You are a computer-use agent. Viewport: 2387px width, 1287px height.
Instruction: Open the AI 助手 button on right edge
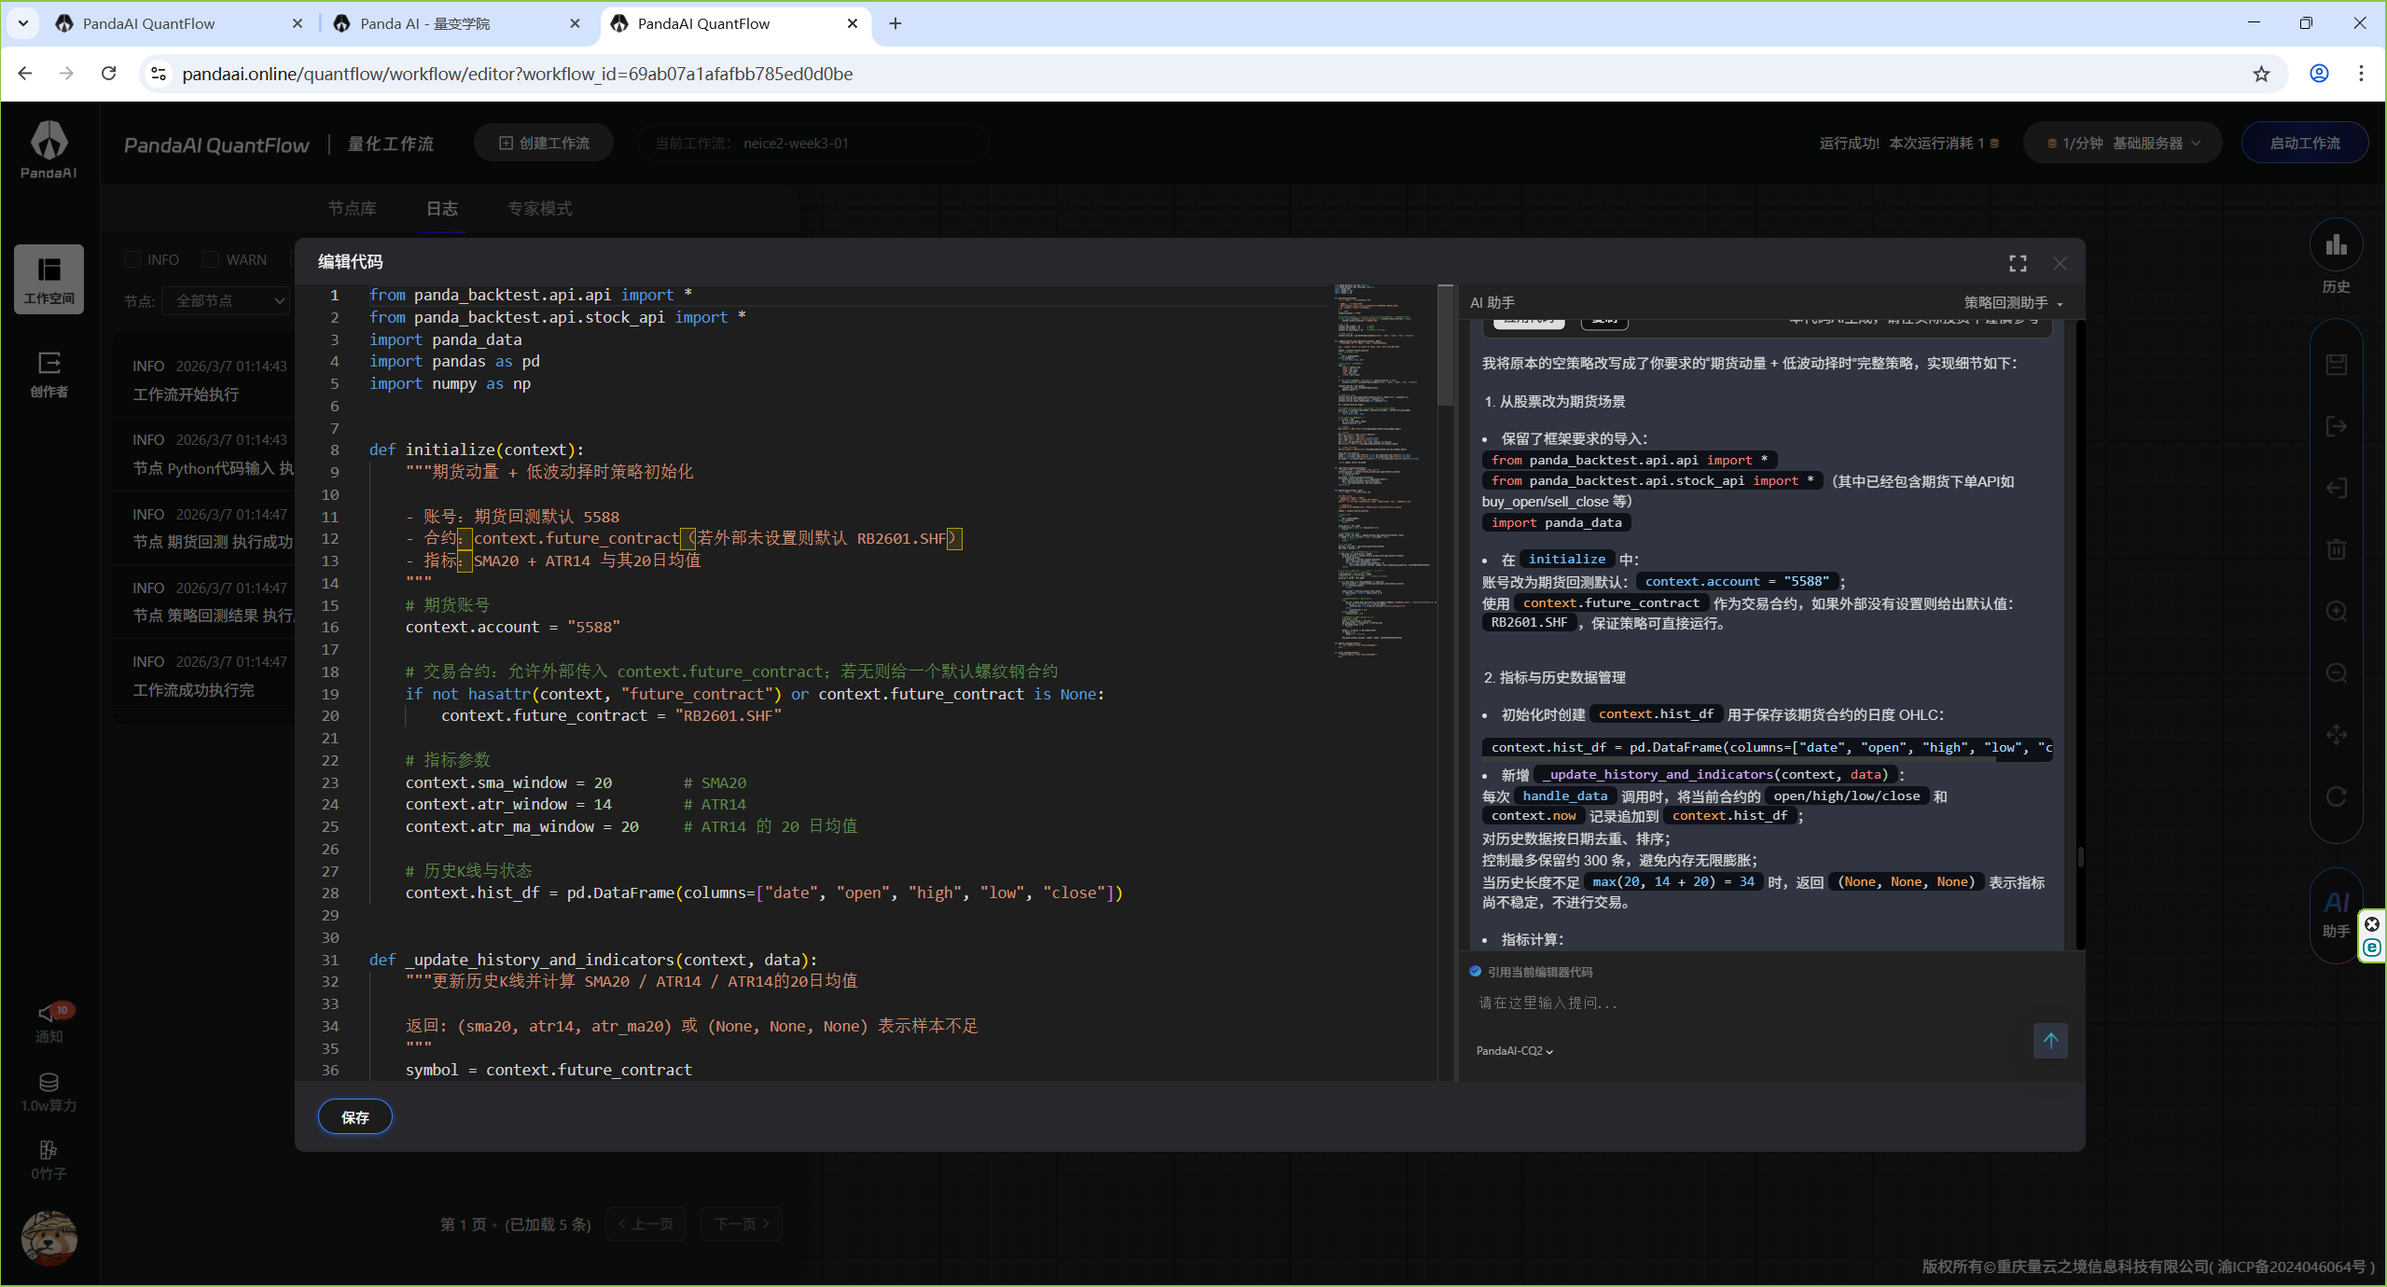click(2336, 915)
